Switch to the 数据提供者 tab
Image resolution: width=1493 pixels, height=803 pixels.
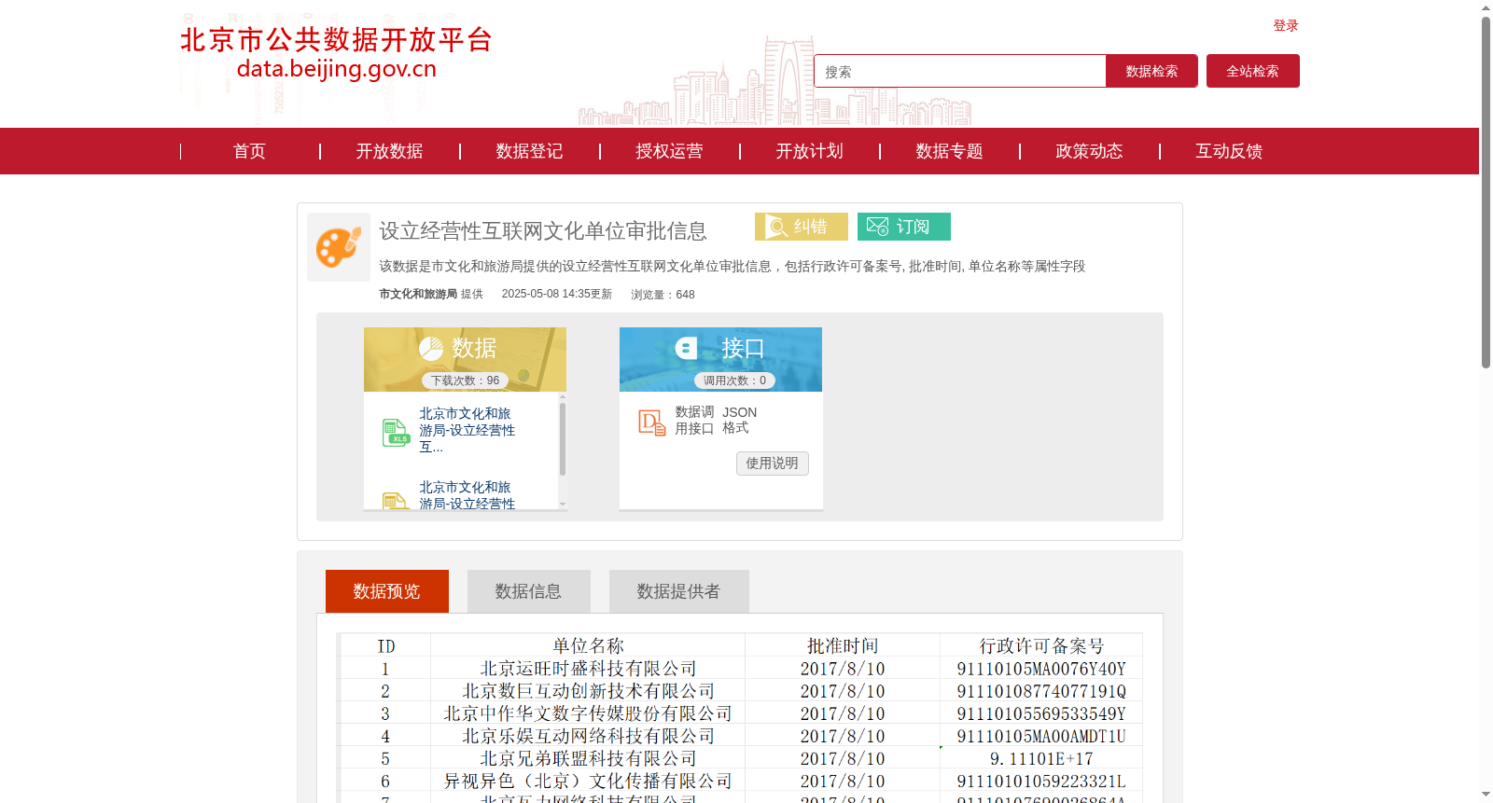pyautogui.click(x=679, y=591)
